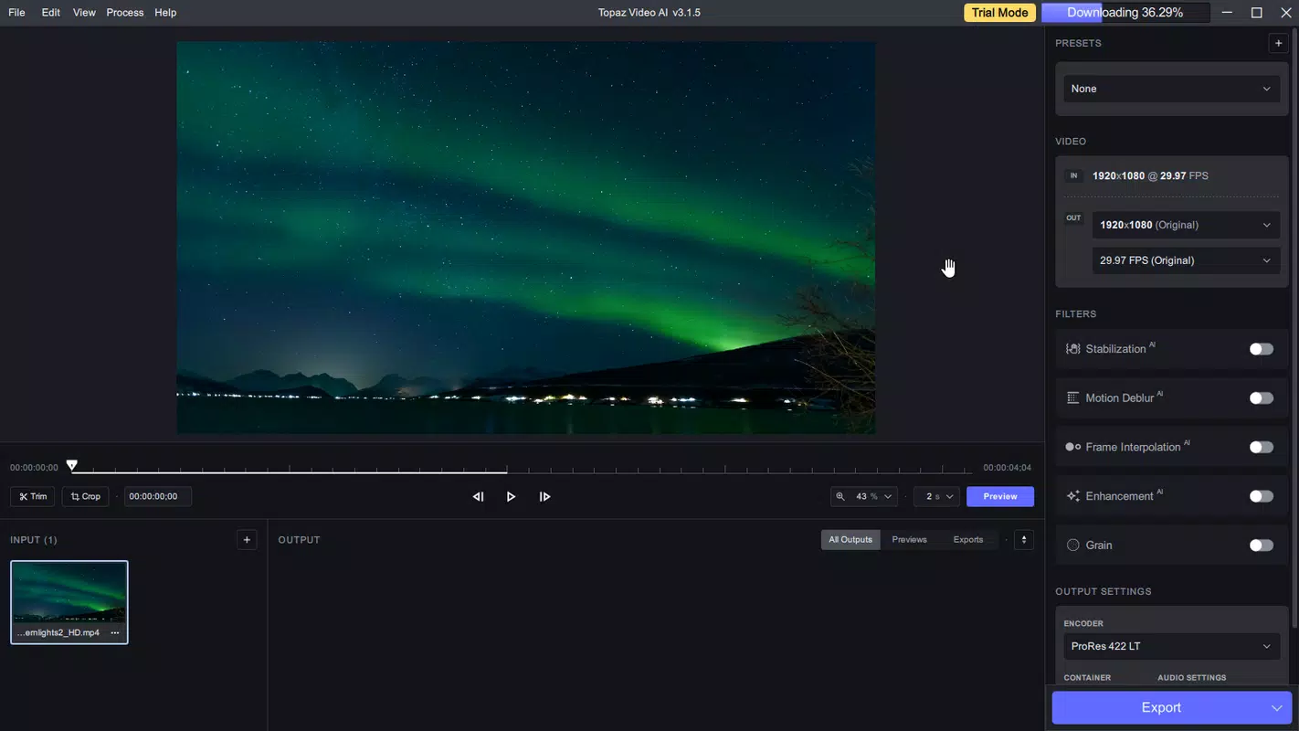Enable the Stabilization filter
Image resolution: width=1299 pixels, height=731 pixels.
click(x=1261, y=348)
